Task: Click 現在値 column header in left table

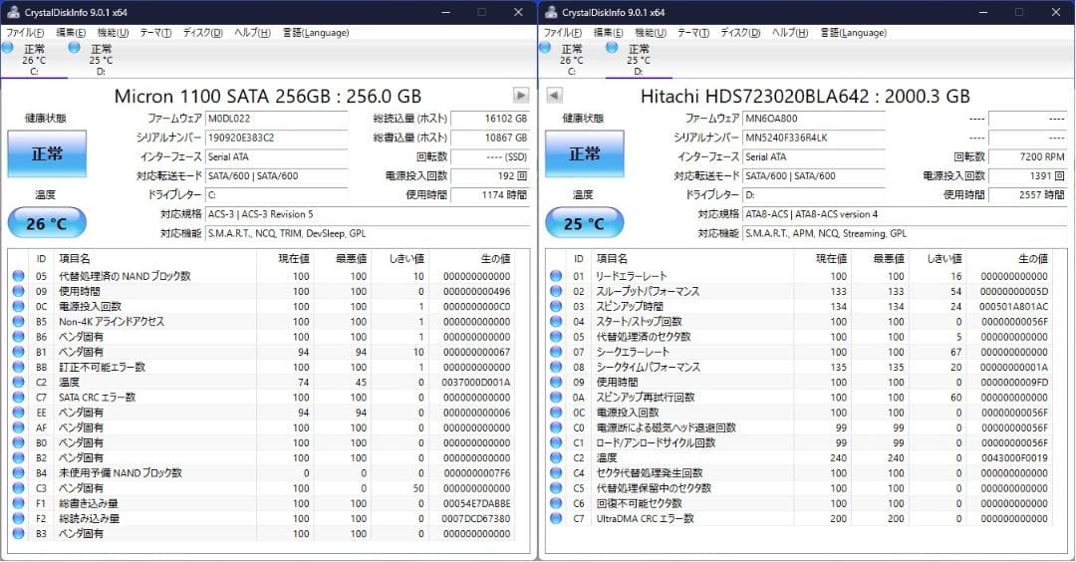Action: click(284, 259)
